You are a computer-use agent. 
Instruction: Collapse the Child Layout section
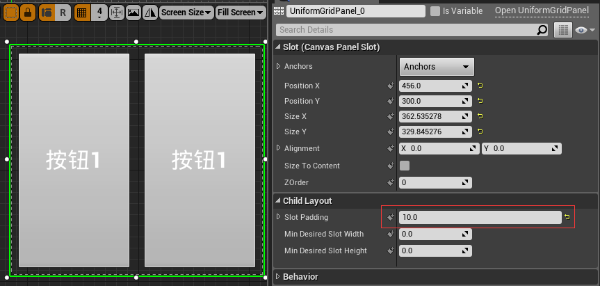click(278, 201)
